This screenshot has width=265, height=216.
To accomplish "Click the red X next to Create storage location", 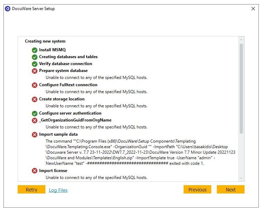I will click(x=35, y=99).
